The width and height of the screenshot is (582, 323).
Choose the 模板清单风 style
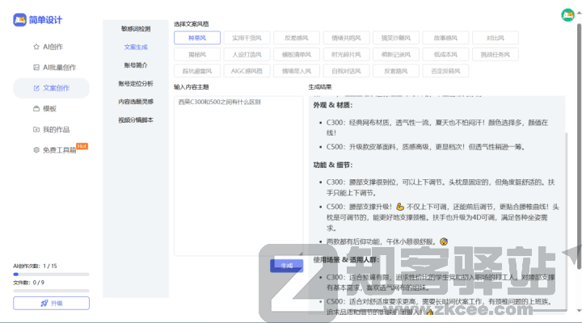click(297, 55)
